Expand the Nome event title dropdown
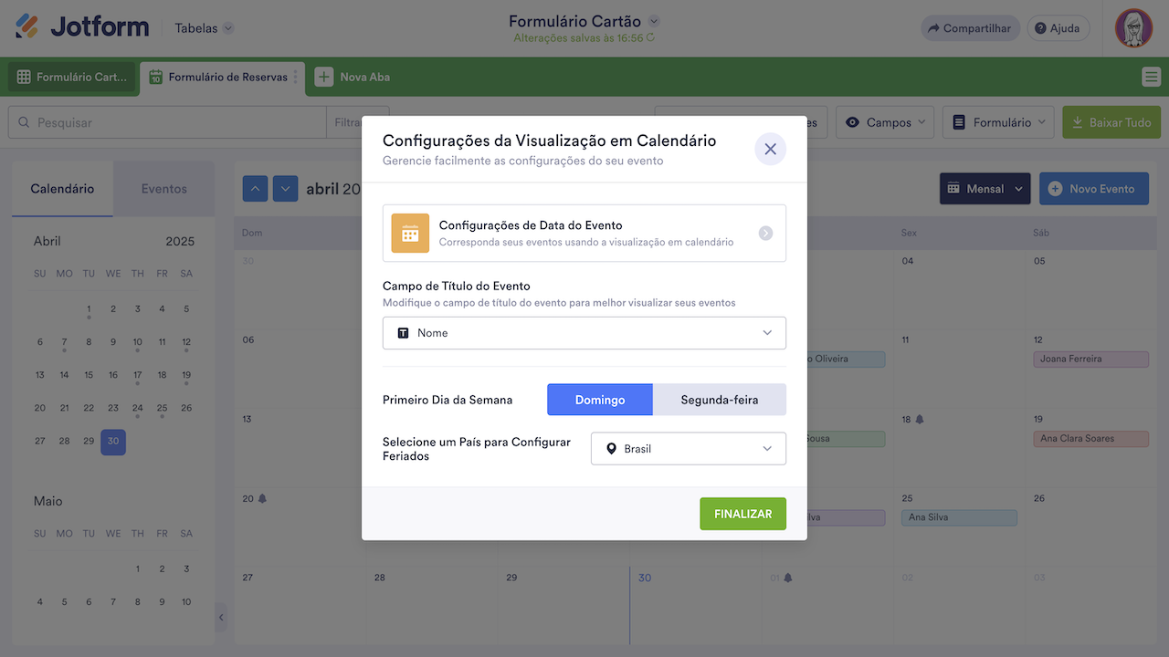This screenshot has height=657, width=1169. click(x=584, y=333)
